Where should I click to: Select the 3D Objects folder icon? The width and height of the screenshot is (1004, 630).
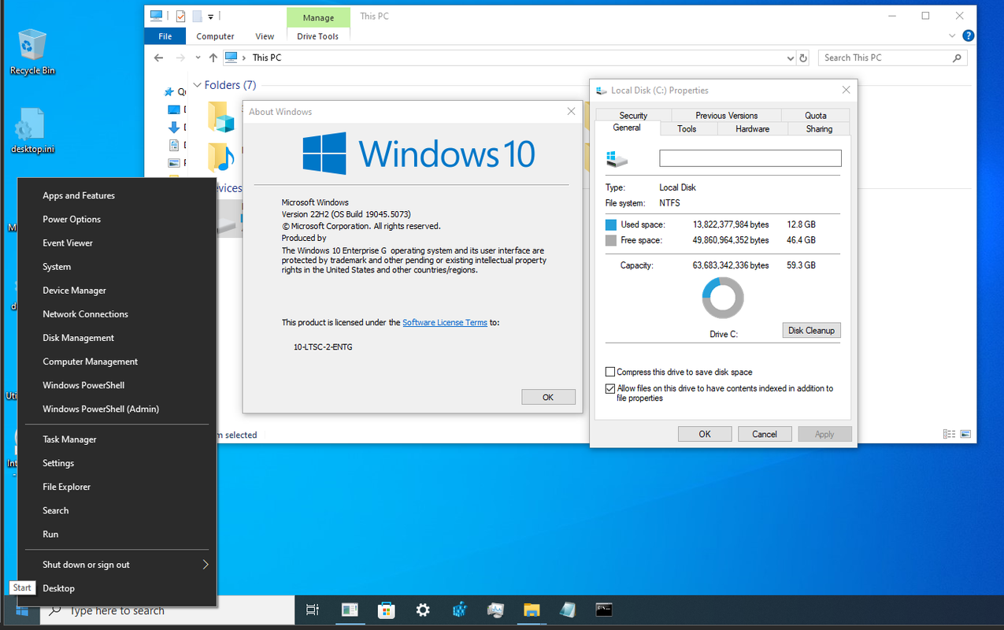(221, 117)
